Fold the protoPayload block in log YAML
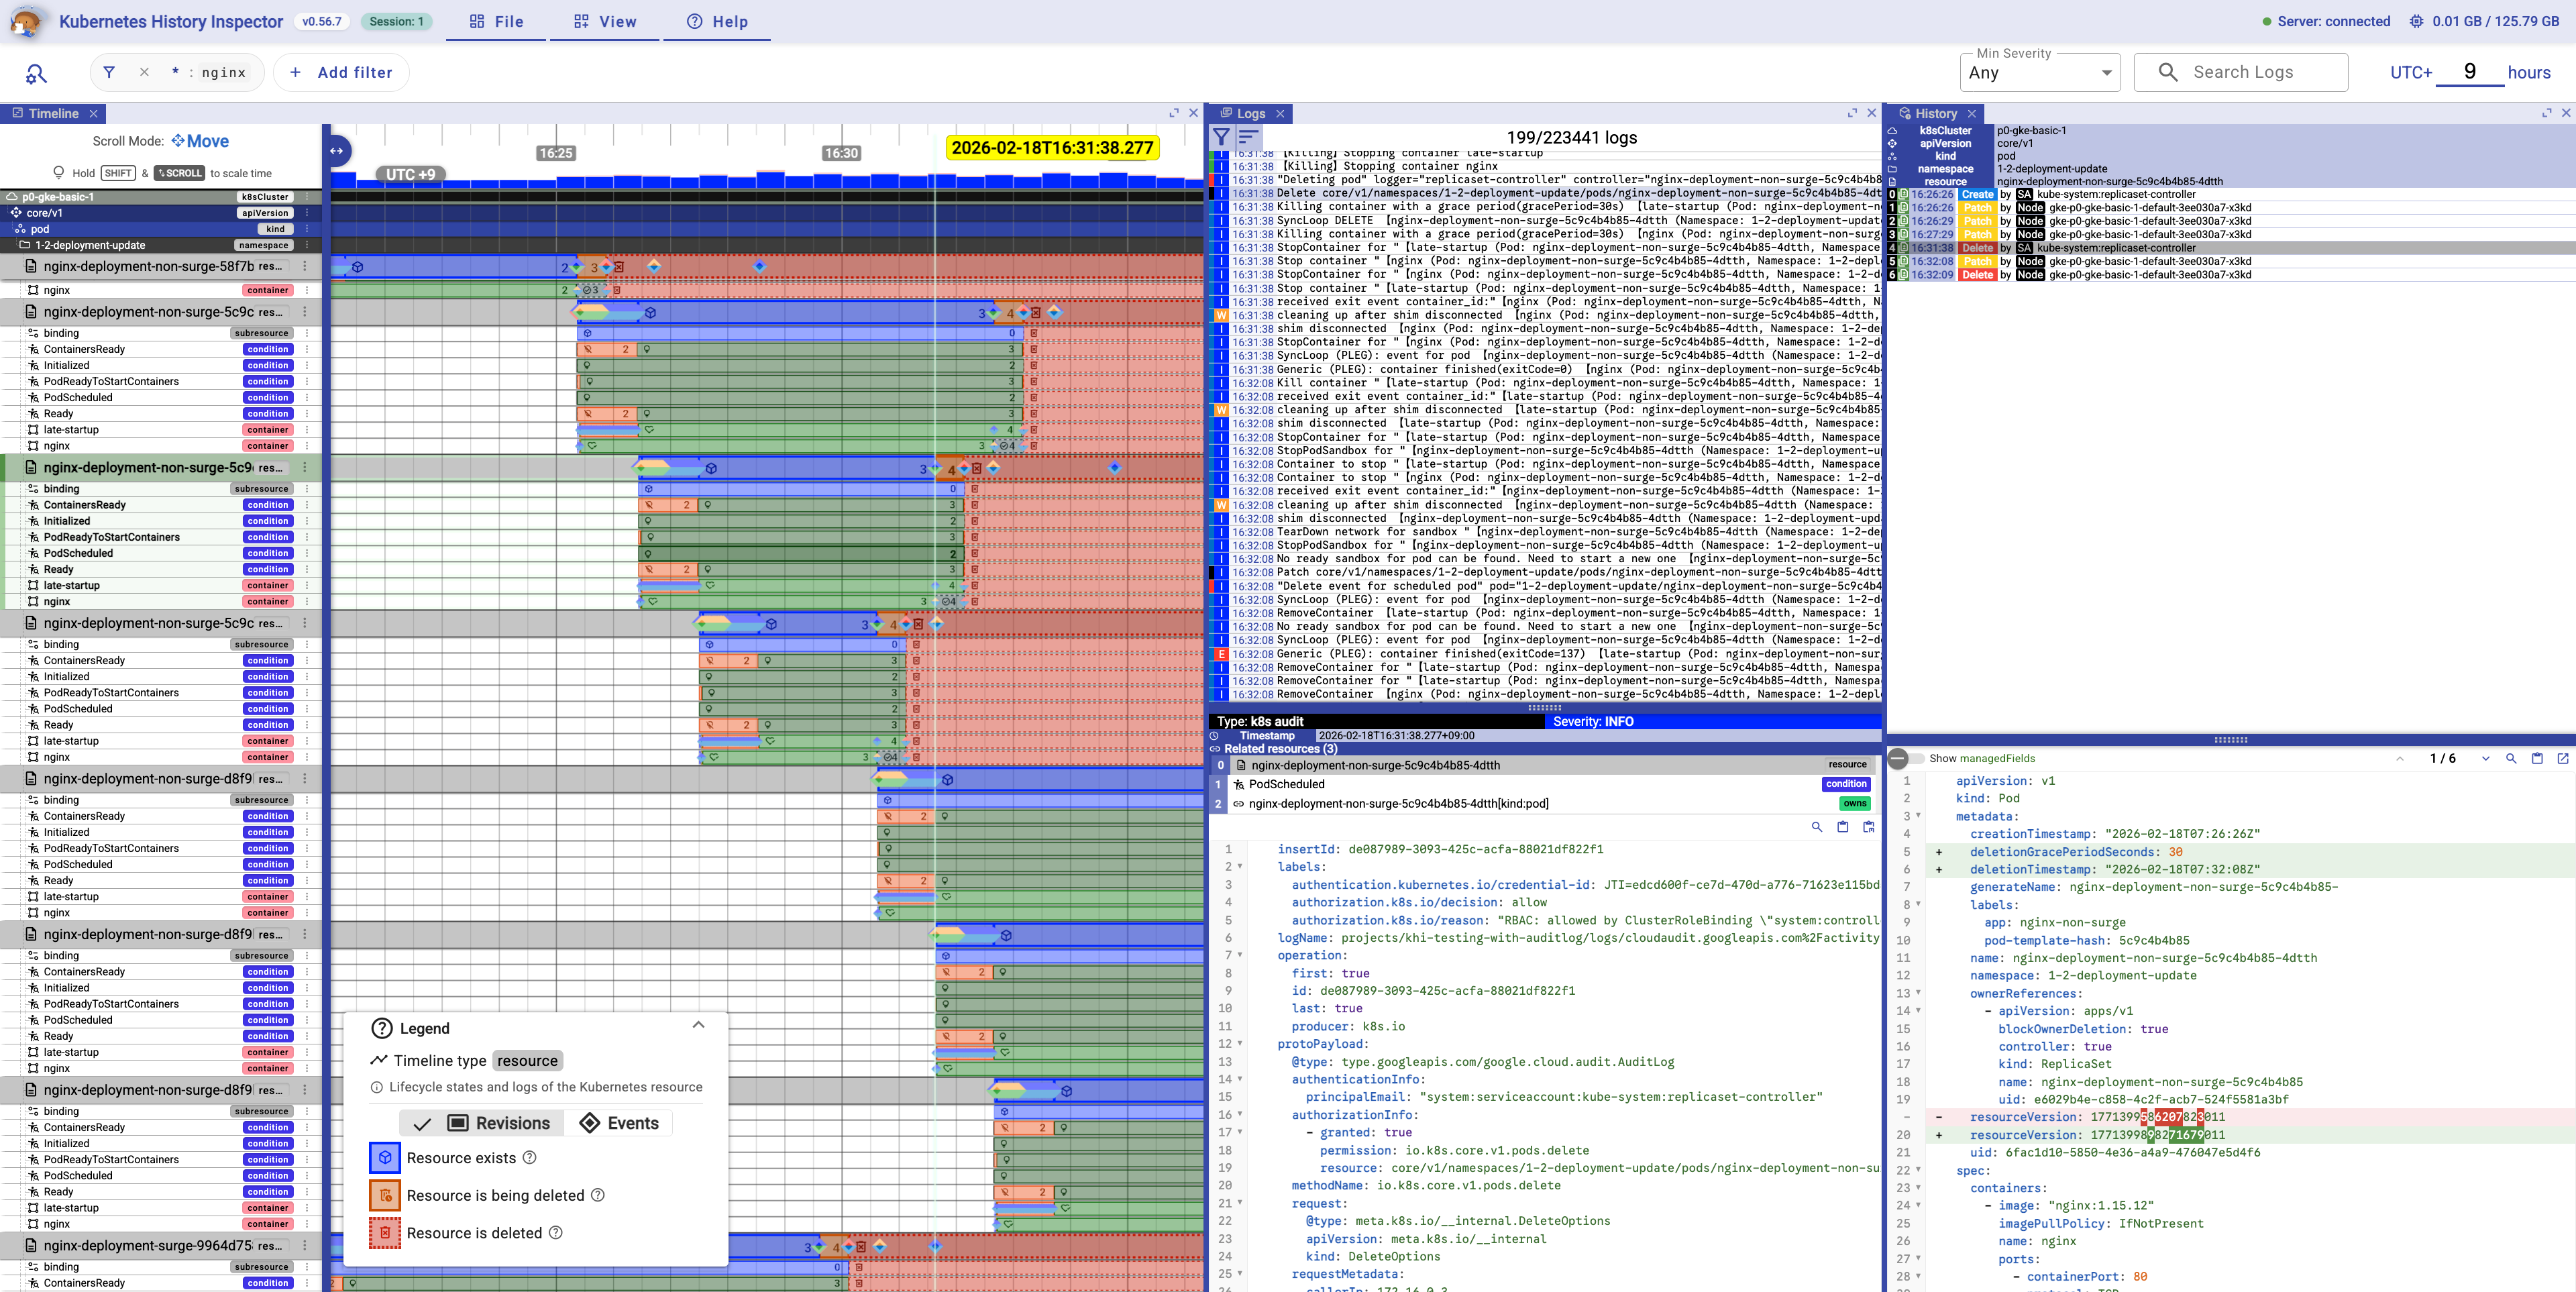The image size is (2576, 1292). (1240, 1044)
